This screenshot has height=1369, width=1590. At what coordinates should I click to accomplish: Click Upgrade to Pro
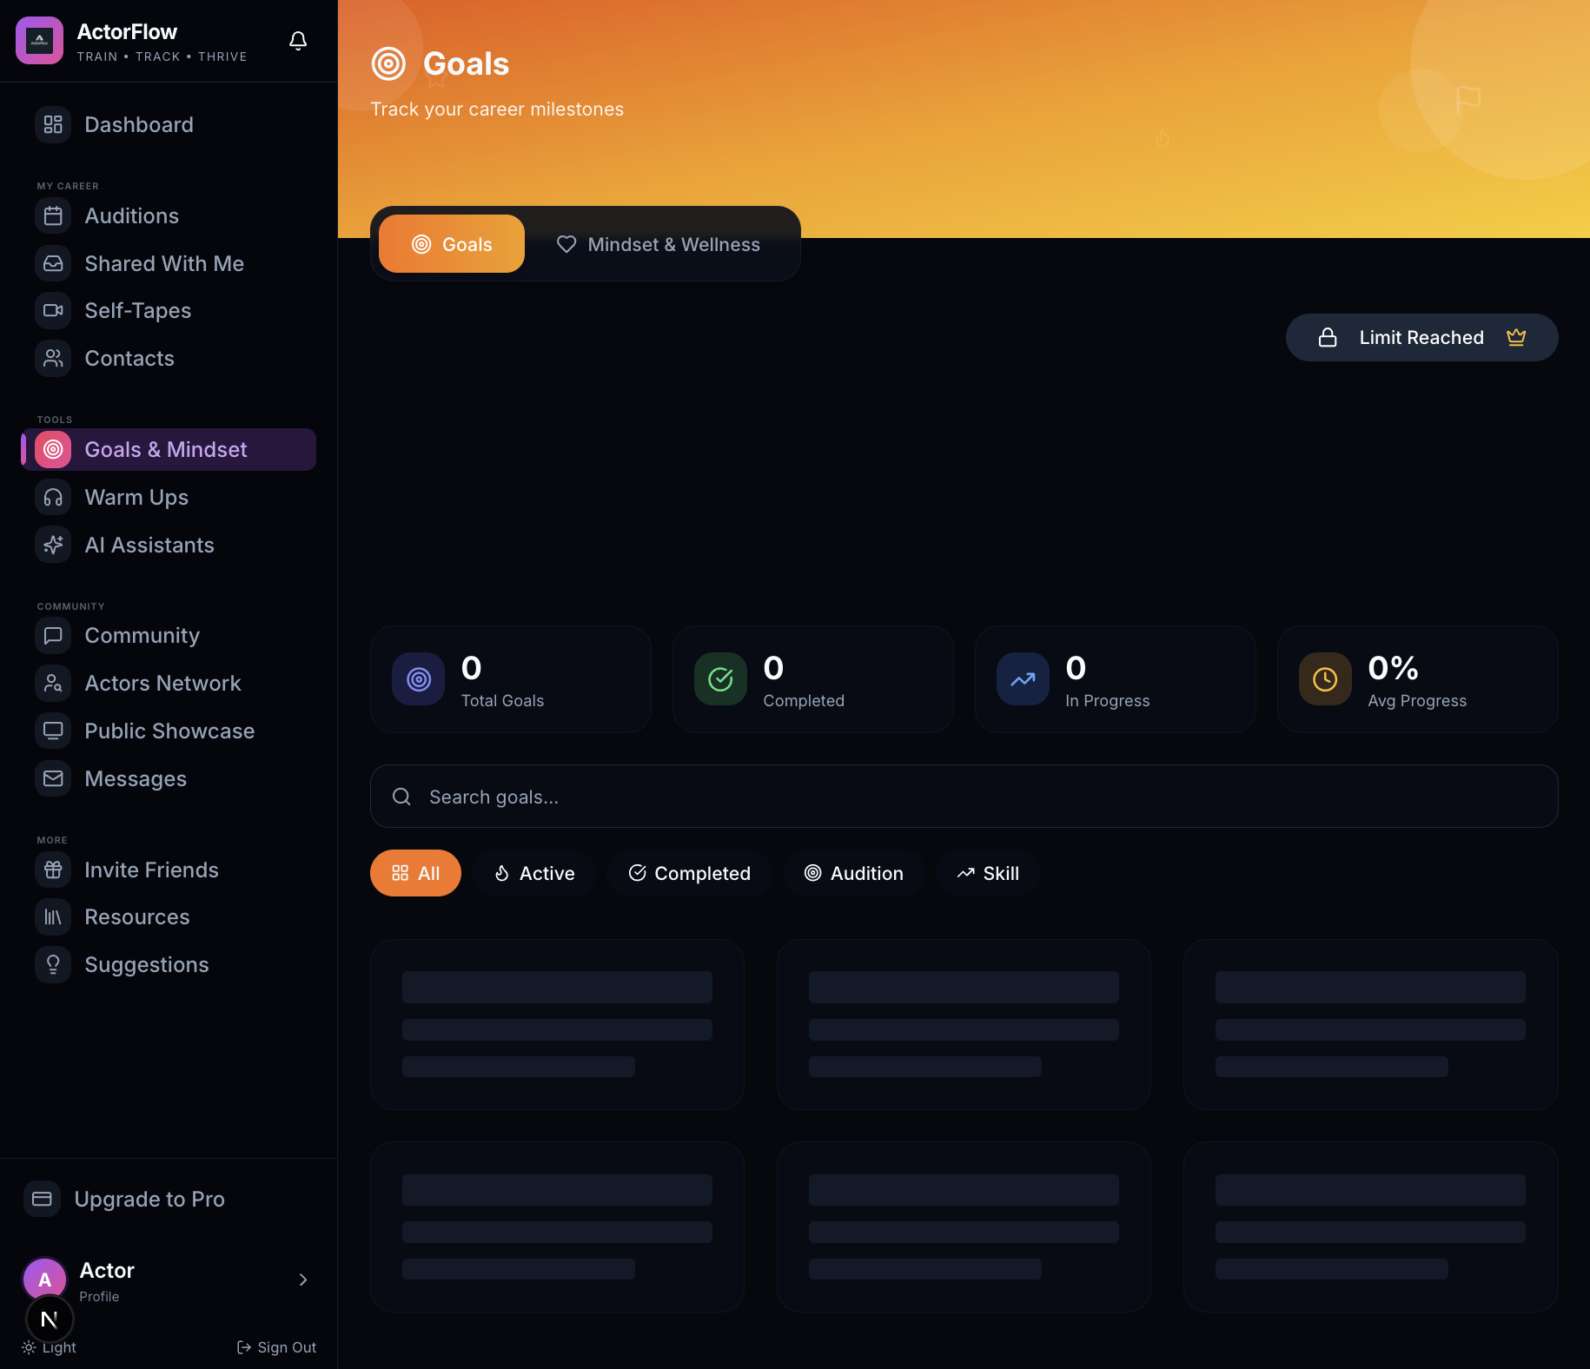[x=149, y=1199]
